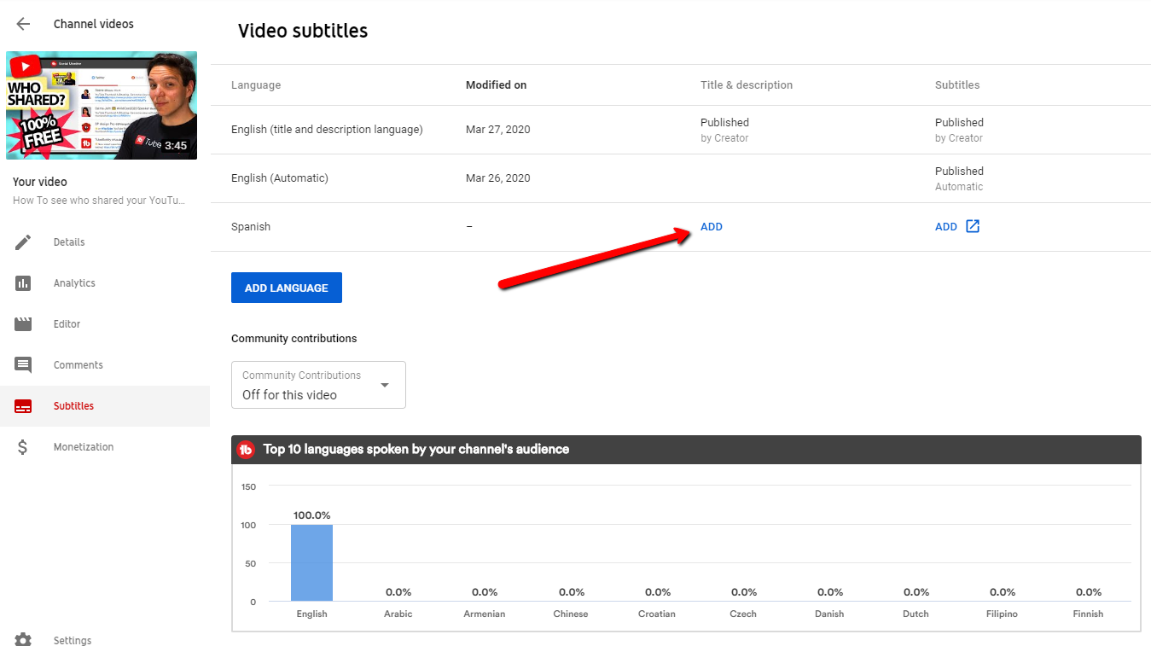Click the Community Contributions dropdown arrow

tap(385, 385)
